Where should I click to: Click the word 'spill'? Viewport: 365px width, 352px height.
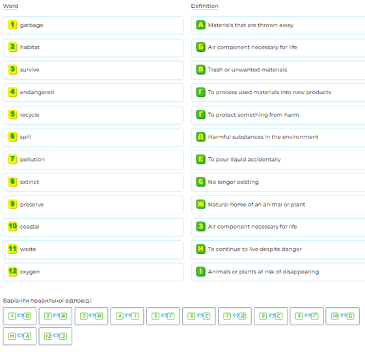25,137
